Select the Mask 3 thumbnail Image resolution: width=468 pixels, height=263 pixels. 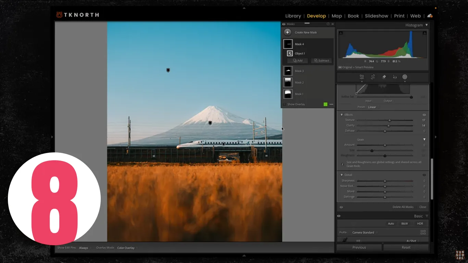(288, 71)
